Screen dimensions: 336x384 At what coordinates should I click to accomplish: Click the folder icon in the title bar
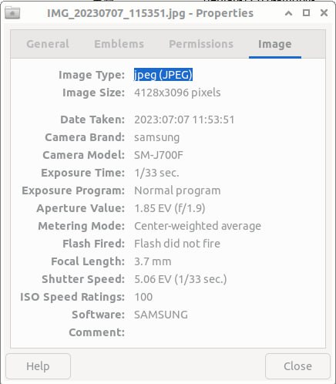12,13
